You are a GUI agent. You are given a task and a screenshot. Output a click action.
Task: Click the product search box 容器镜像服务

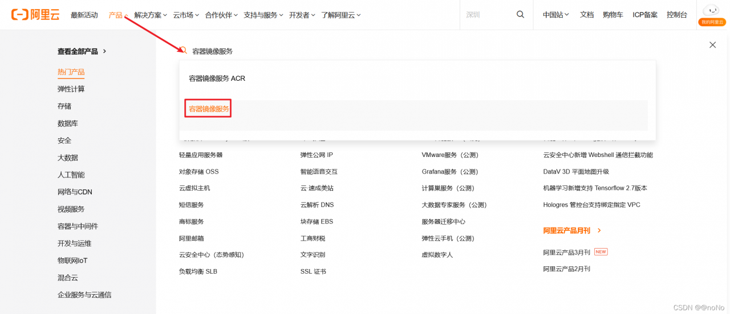pyautogui.click(x=417, y=51)
